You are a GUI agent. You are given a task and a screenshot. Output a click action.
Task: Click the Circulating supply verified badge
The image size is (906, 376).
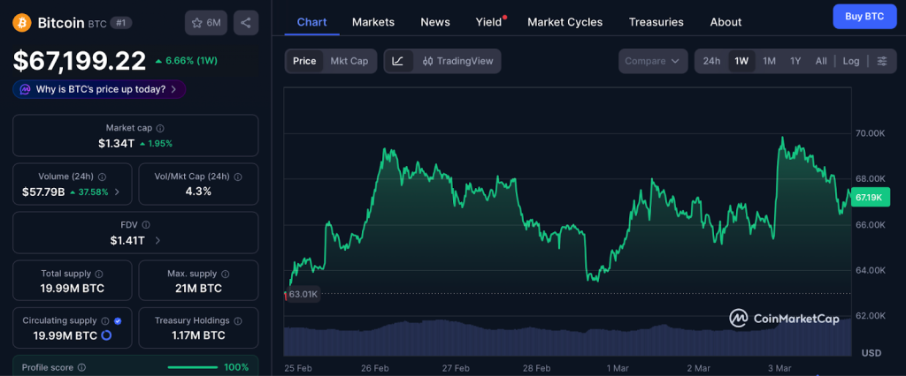click(118, 320)
